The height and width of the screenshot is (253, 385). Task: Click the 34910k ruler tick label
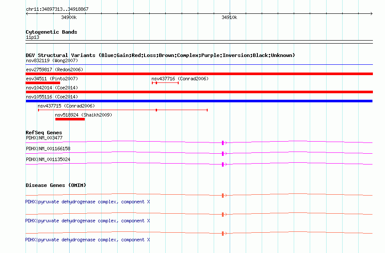[x=229, y=17]
